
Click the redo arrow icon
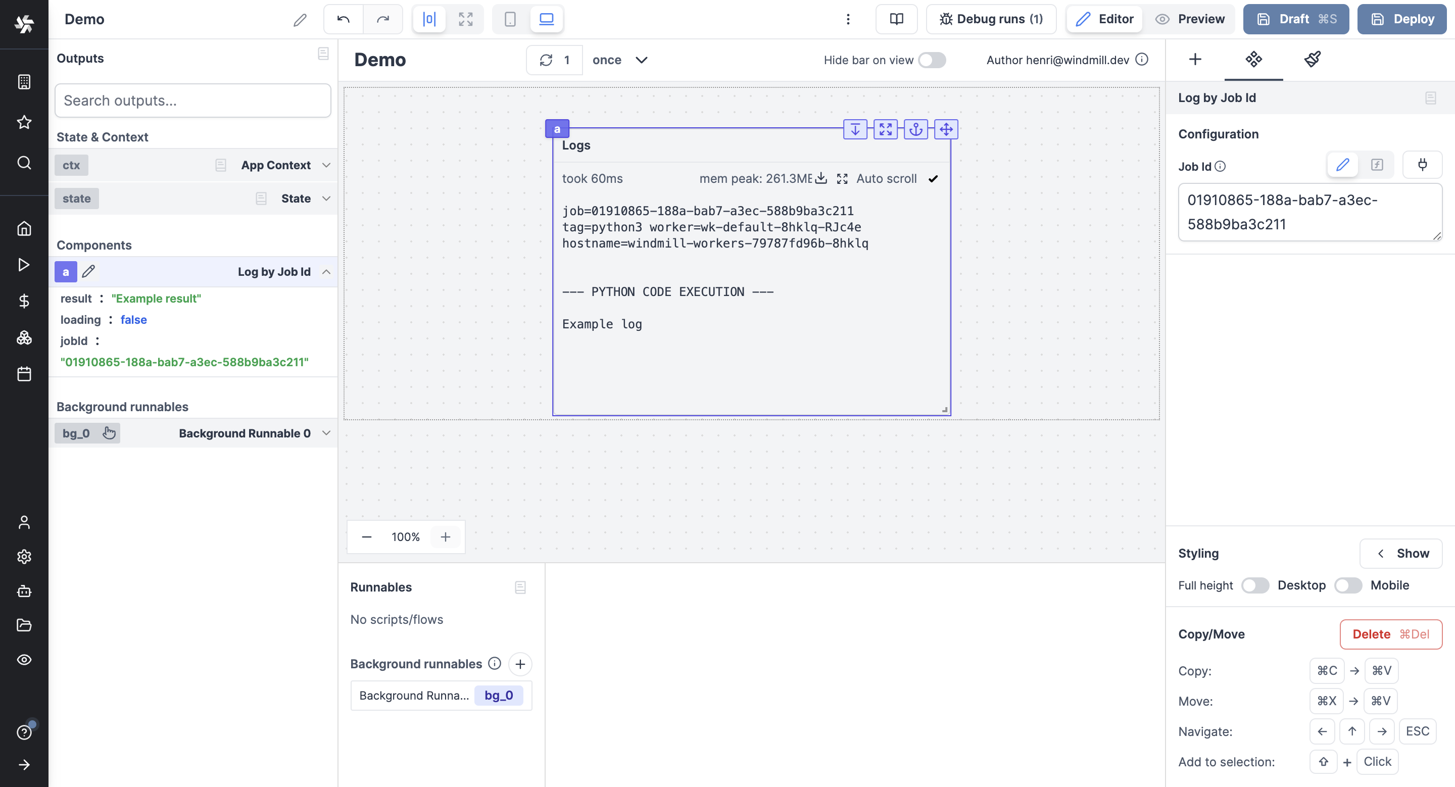click(383, 19)
